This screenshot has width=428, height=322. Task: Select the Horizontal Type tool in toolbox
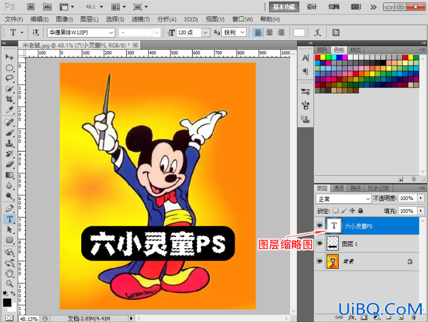(x=9, y=219)
